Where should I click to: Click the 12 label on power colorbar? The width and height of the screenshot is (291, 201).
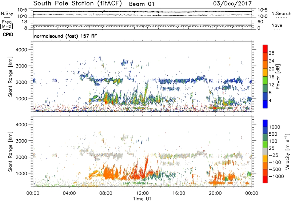[x=271, y=85]
